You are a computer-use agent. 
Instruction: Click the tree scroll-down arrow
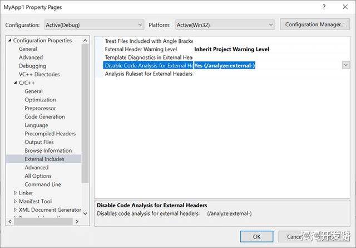(x=85, y=213)
